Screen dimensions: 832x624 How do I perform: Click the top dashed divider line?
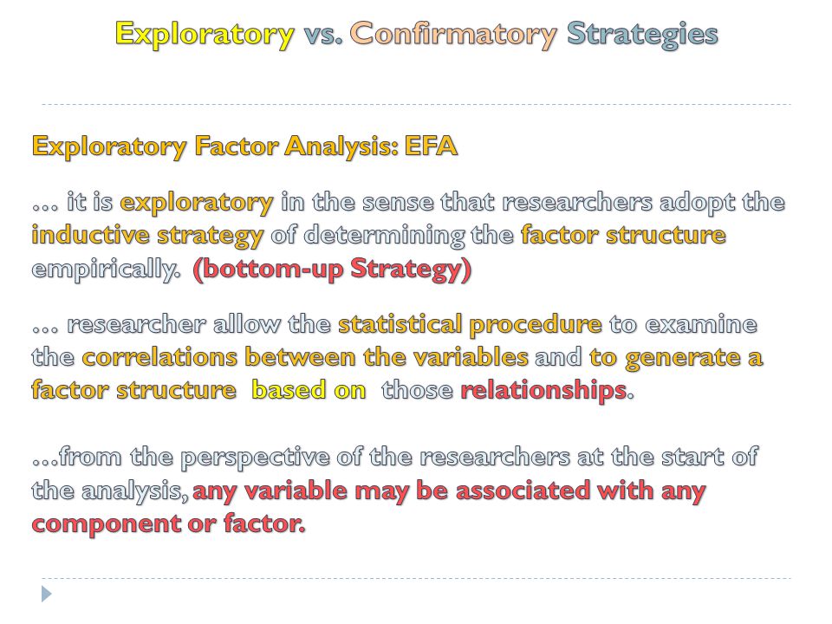(416, 105)
